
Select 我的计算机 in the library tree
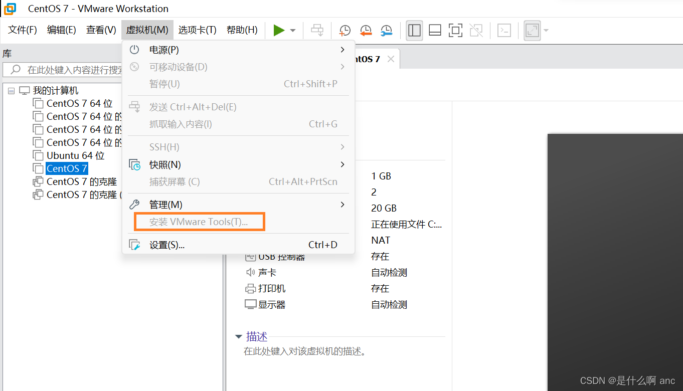(56, 91)
